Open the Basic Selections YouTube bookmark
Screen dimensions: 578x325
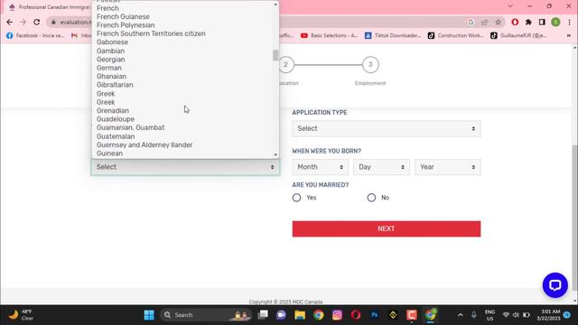tap(329, 36)
